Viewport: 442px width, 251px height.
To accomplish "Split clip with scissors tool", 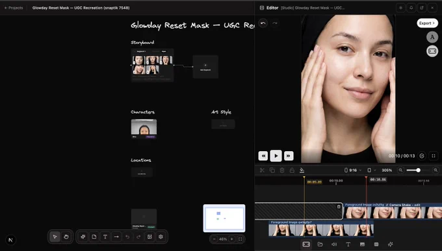I will tap(262, 170).
